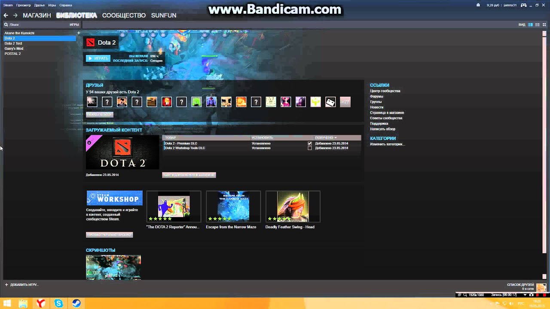Launch Big Picture mode controller icon
Image resolution: width=550 pixels, height=309 pixels.
pyautogui.click(x=524, y=5)
